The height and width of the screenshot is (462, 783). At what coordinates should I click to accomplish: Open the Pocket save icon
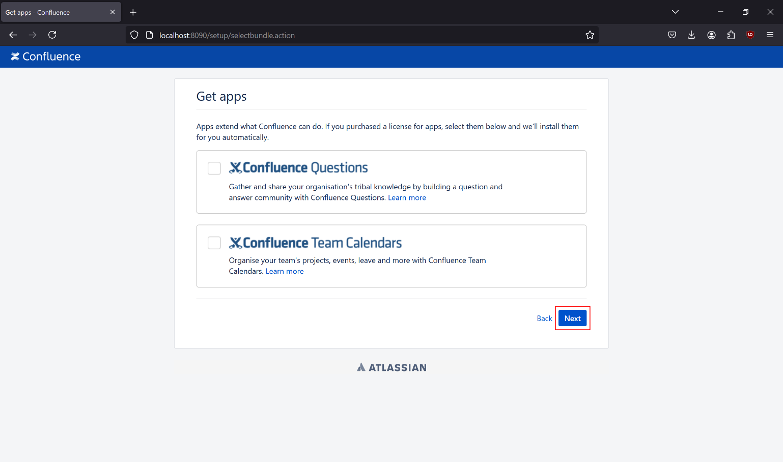tap(672, 35)
